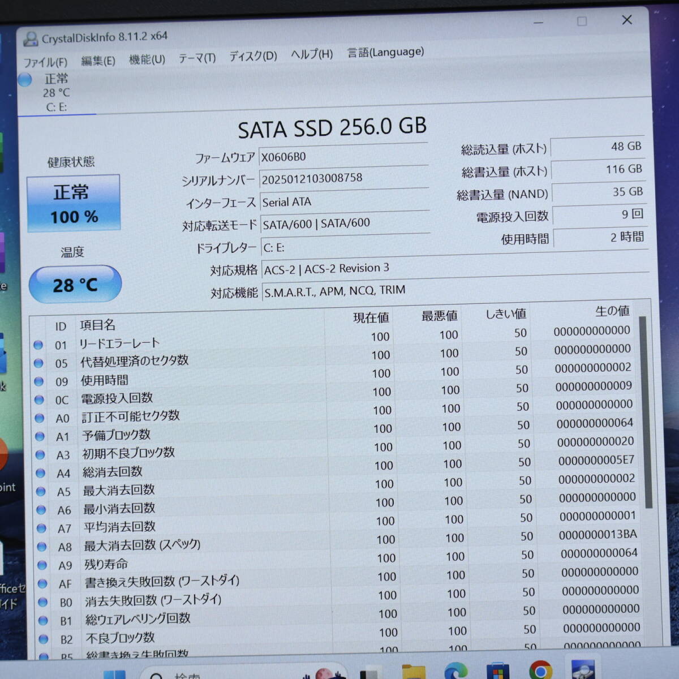Click the interface field Serial ATA

pyautogui.click(x=345, y=201)
